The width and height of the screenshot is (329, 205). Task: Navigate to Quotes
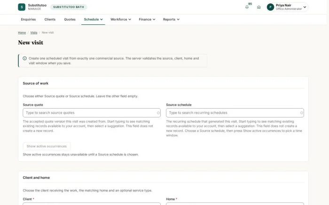point(70,20)
